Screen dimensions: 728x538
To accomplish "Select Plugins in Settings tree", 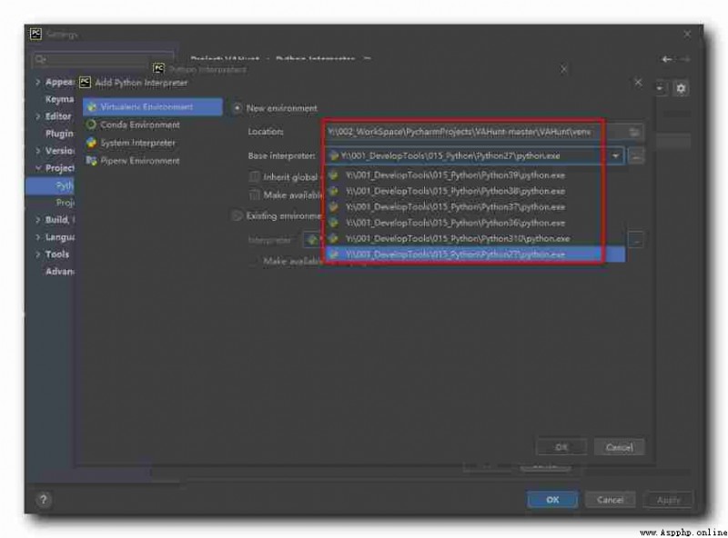I will click(59, 134).
